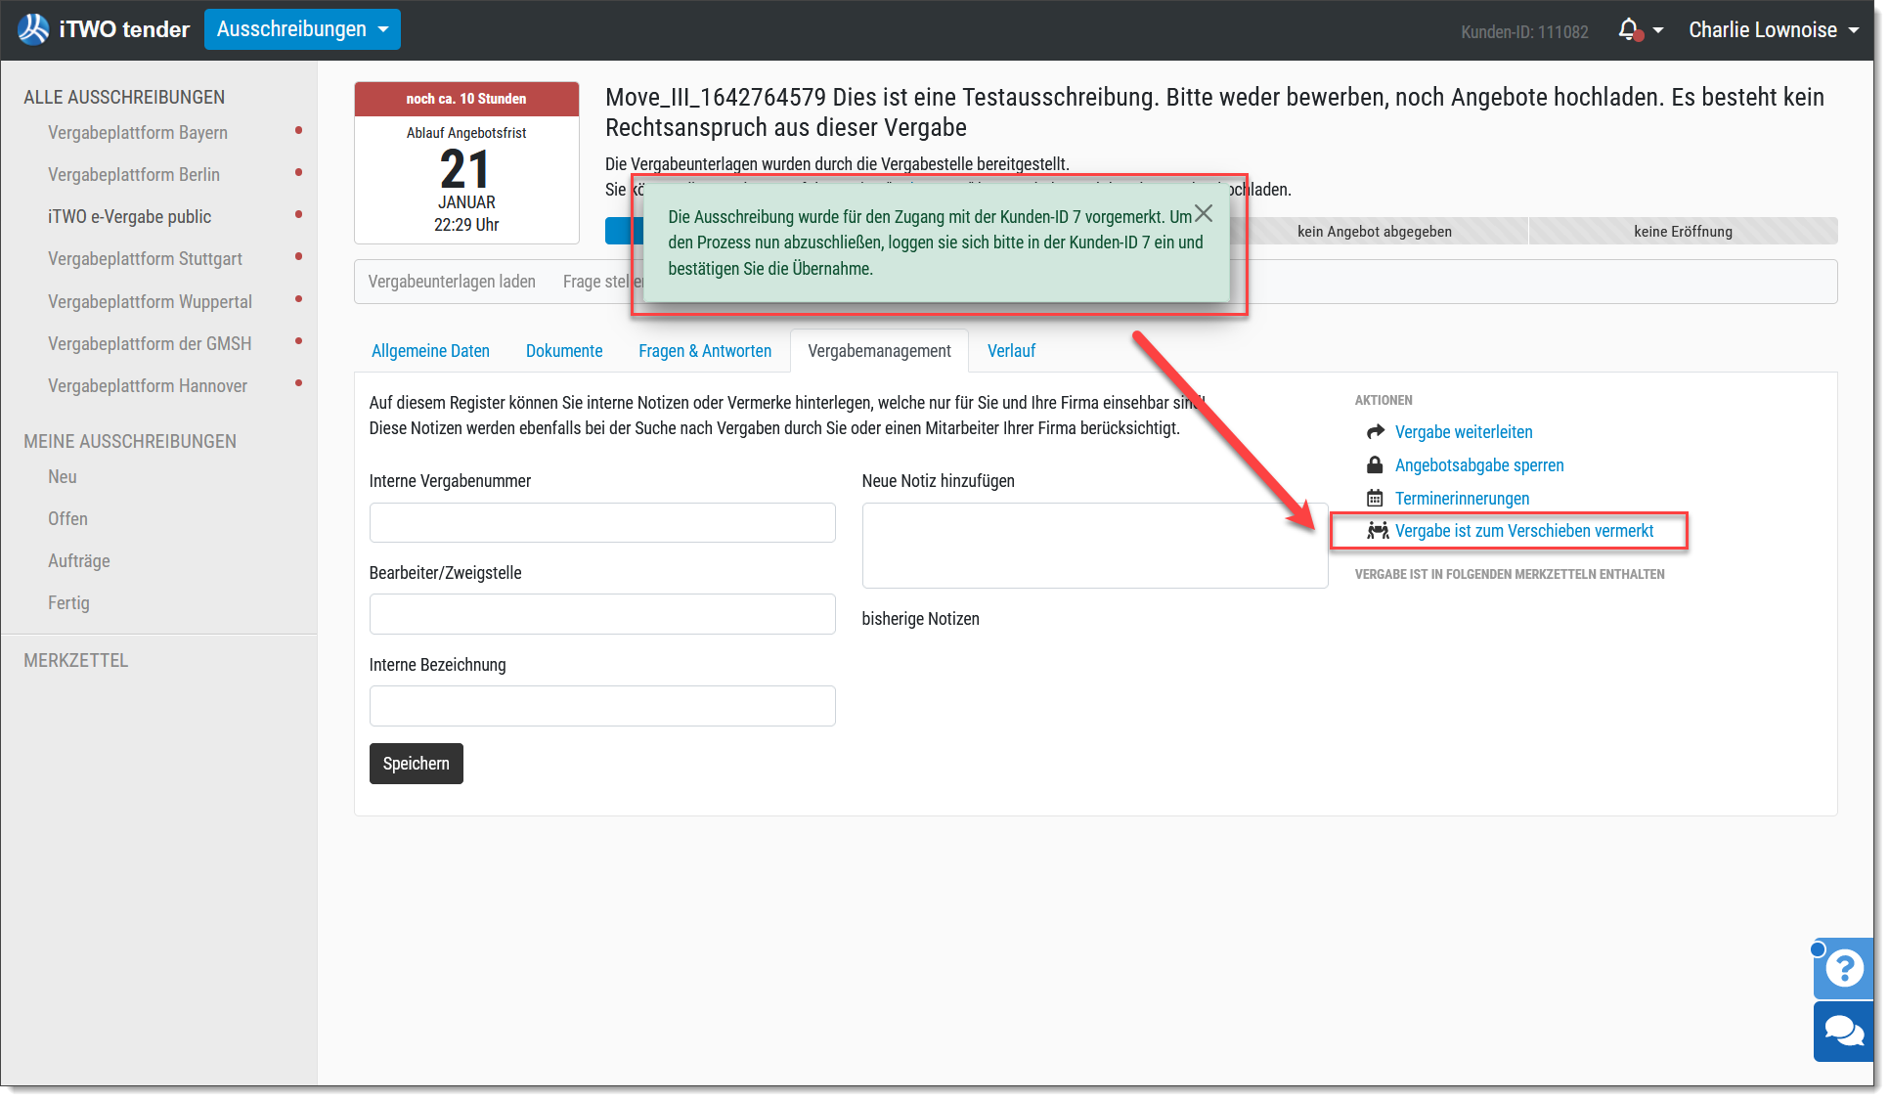Select Vergabeplattform der GMSH in sidebar
This screenshot has width=1889, height=1101.
pos(150,343)
